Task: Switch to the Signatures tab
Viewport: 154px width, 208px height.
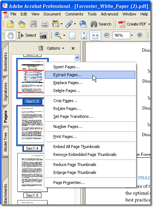Action: point(5,92)
